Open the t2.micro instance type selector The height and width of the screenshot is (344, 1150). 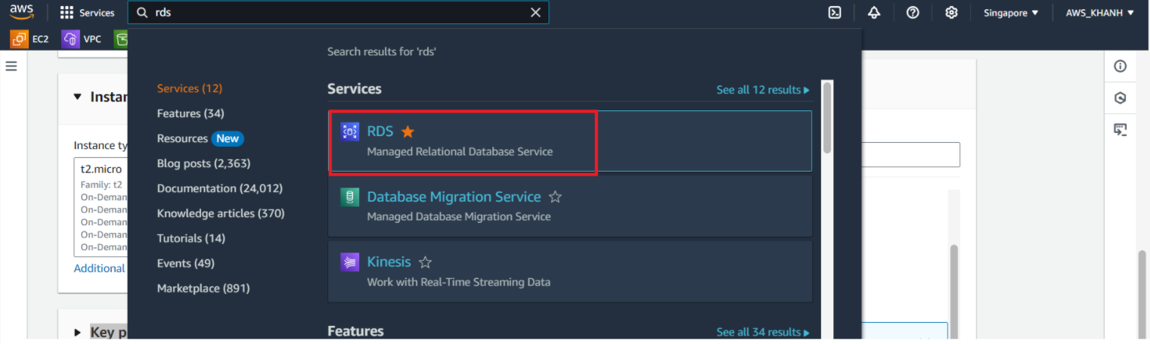coord(101,207)
